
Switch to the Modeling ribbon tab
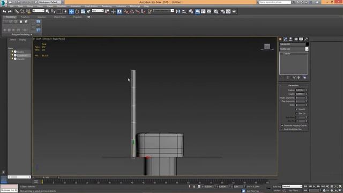tap(11, 17)
